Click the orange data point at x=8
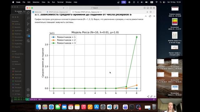Screen dimensions: 200x112 [137, 85]
